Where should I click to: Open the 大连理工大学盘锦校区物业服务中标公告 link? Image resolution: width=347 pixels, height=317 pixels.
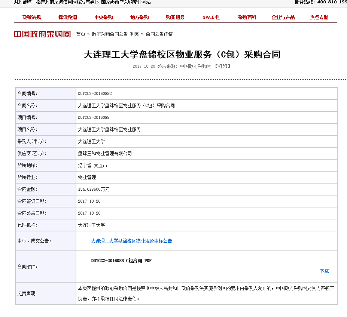coord(131,241)
